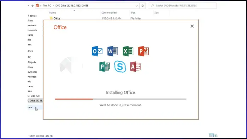Click the Outlook icon in the installer
The image size is (247, 139).
pos(97,51)
